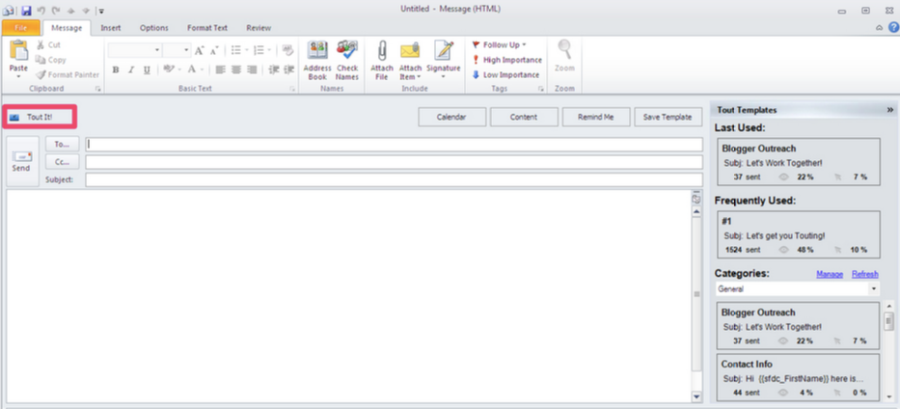Collapse the Tout Templates pane chevron
This screenshot has width=900, height=409.
click(x=890, y=110)
